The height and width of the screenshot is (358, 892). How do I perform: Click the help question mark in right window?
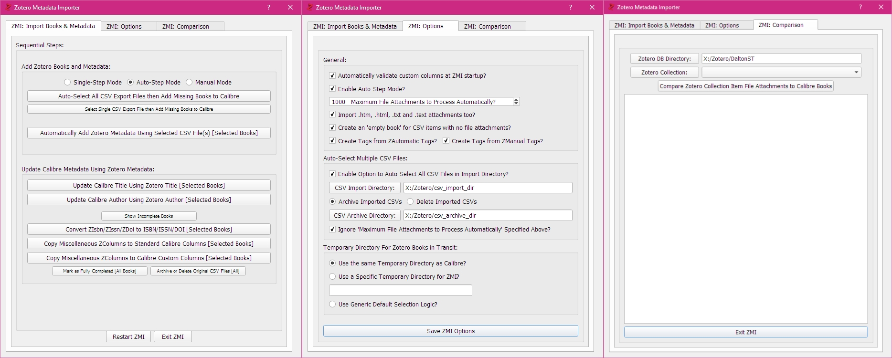coord(860,7)
